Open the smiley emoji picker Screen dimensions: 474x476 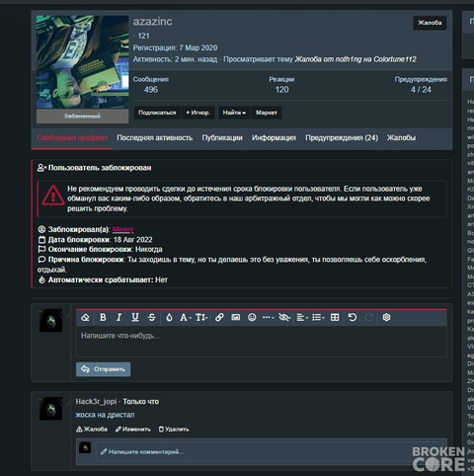(252, 317)
